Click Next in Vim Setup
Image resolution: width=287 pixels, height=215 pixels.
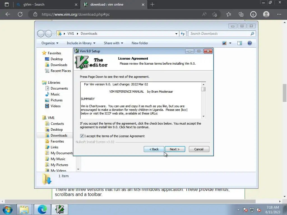point(175,149)
